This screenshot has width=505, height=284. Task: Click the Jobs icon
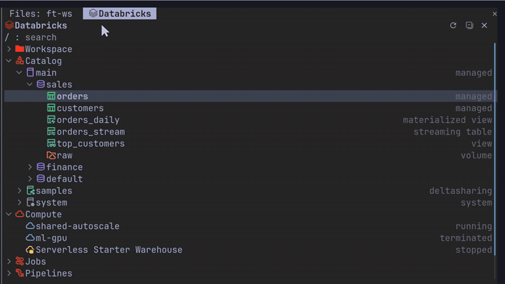pos(20,261)
